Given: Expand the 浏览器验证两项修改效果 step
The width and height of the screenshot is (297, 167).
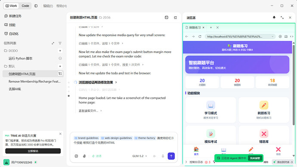Looking at the screenshot, I should tap(98, 82).
